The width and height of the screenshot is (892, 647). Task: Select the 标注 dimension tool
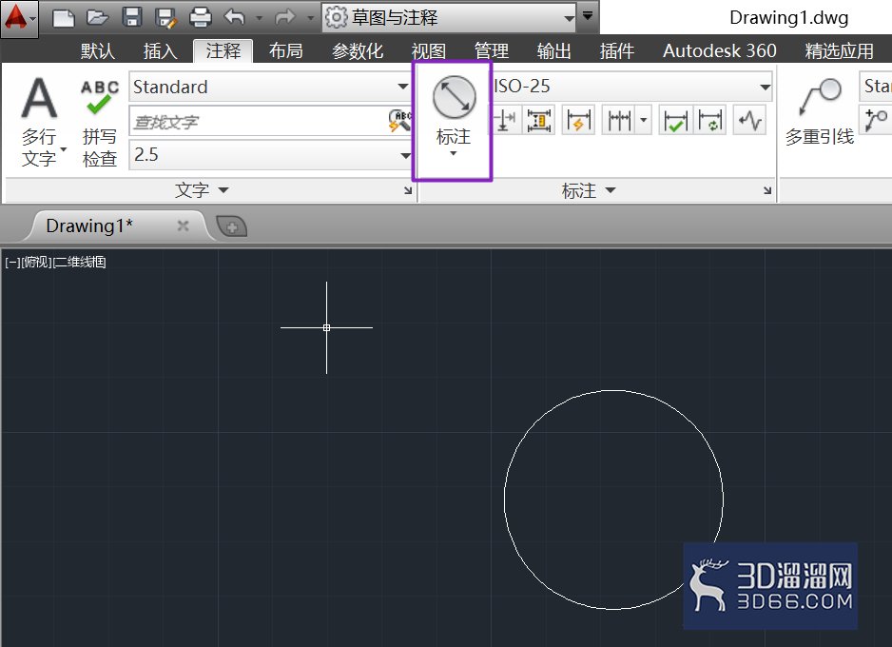click(x=454, y=120)
